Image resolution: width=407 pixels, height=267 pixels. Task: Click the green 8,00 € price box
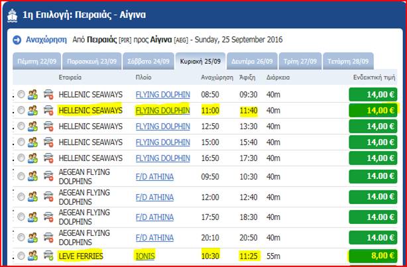pos(376,255)
